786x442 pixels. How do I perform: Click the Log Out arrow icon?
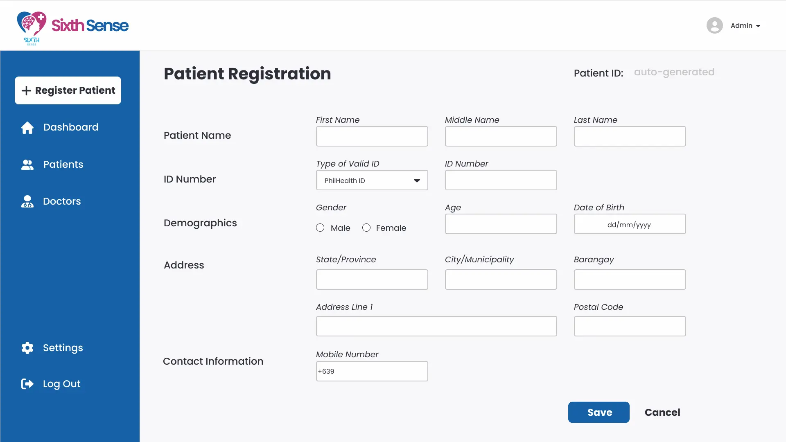[27, 384]
